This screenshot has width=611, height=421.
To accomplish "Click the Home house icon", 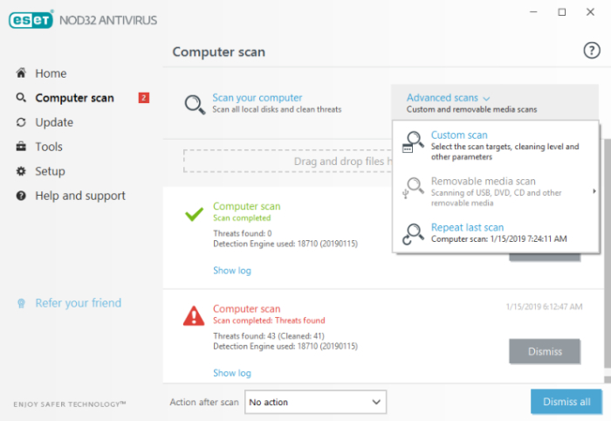I will [21, 72].
